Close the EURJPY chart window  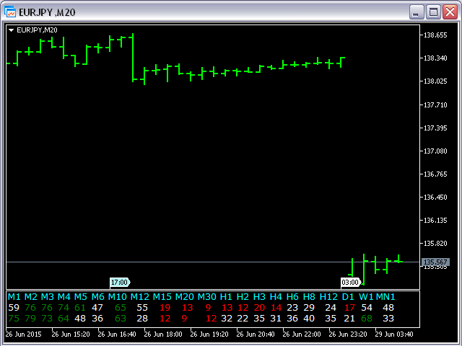[450, 12]
